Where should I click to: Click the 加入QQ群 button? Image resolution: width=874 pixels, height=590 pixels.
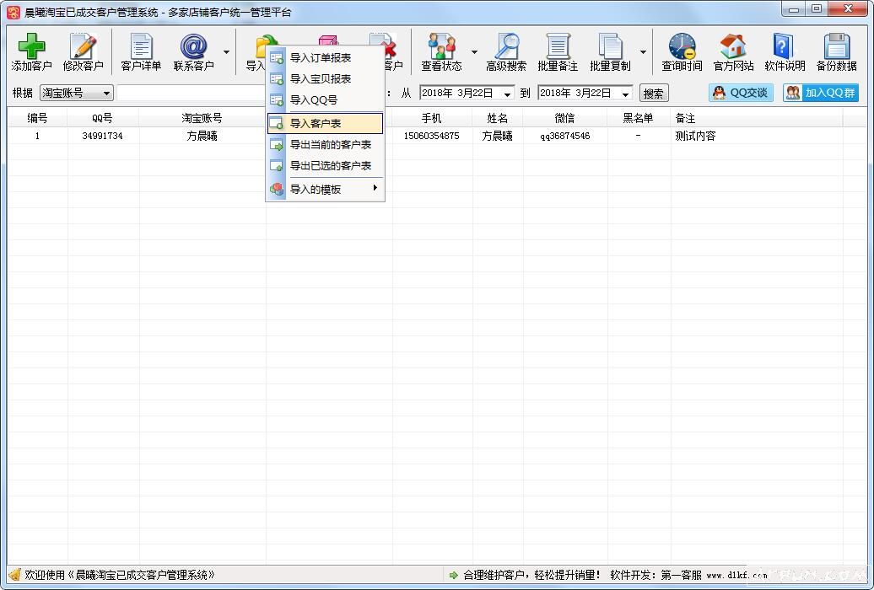[x=819, y=93]
